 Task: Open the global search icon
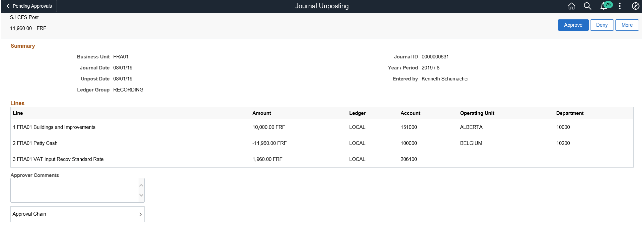(587, 6)
